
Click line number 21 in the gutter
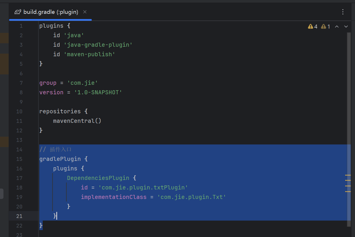(19, 216)
